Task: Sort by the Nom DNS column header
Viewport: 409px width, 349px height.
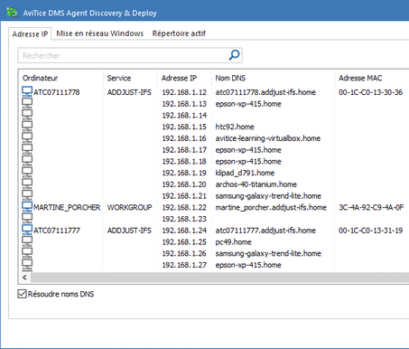Action: click(273, 78)
